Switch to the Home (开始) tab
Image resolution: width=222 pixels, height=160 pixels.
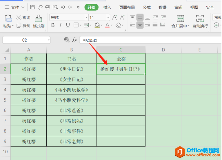coord(92,7)
